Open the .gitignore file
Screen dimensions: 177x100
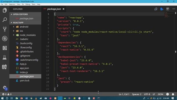point(25,56)
